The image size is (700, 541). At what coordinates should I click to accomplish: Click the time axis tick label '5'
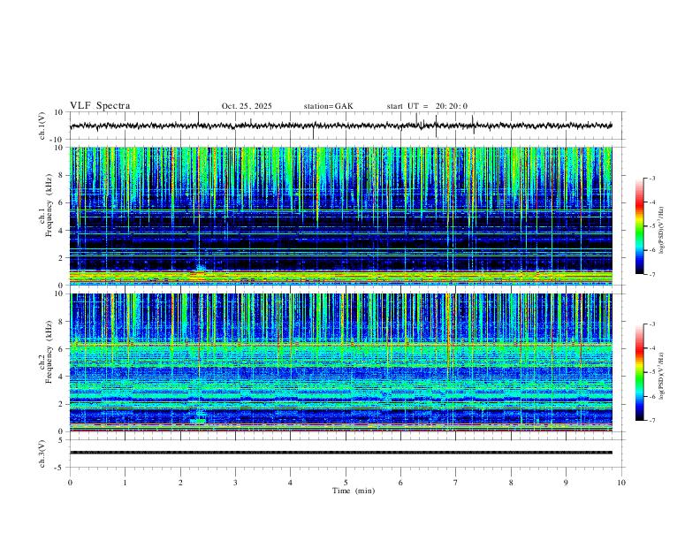click(x=346, y=483)
